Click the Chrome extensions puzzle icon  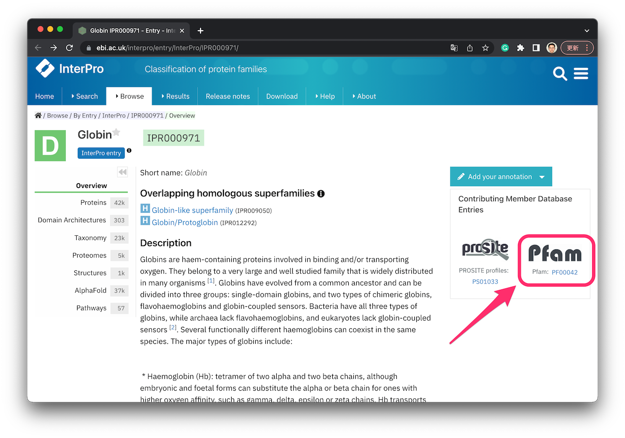tap(521, 48)
